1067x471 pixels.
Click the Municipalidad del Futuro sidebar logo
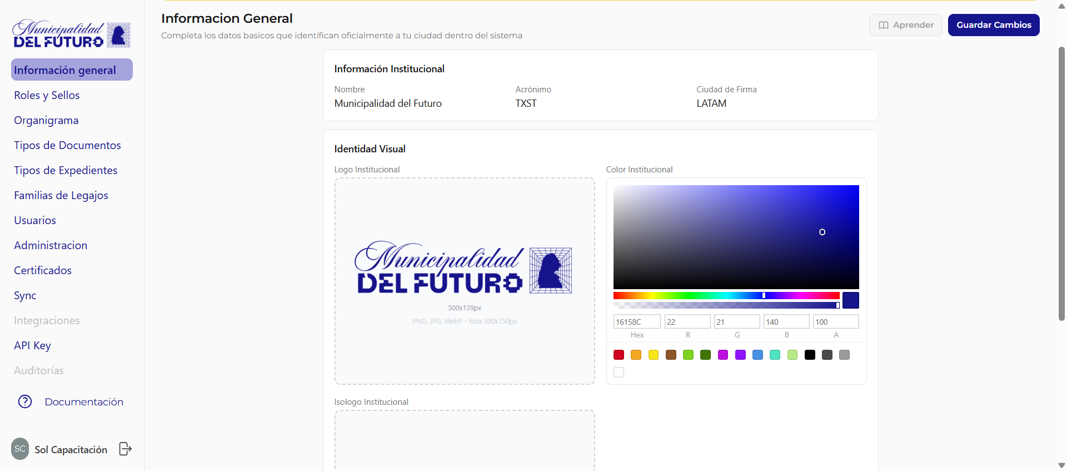(x=71, y=34)
